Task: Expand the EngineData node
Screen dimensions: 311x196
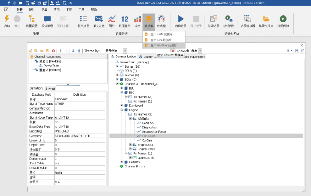Action: [x=130, y=145]
